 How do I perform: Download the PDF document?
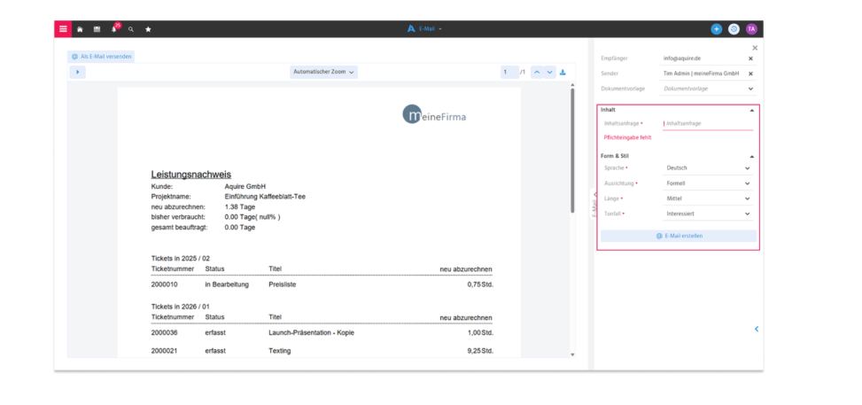[x=563, y=72]
